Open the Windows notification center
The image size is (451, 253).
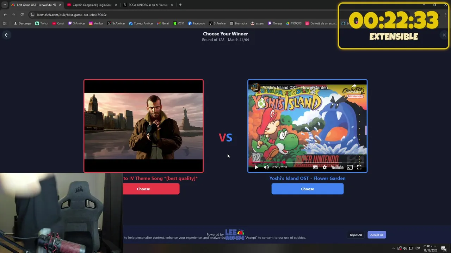tap(444, 248)
